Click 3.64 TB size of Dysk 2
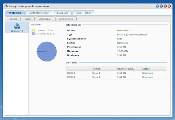Screen dimensions: 175x120 click(x=122, y=77)
